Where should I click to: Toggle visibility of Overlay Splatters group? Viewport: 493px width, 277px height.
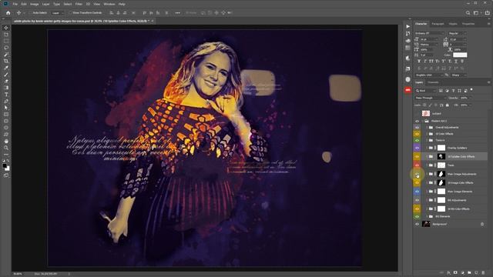pyautogui.click(x=417, y=148)
